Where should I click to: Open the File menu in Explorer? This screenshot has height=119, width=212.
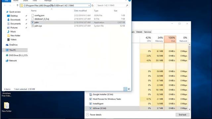[x=6, y=1]
